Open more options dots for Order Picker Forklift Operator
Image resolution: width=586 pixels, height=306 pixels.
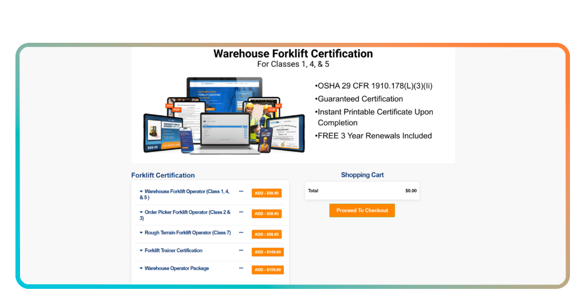point(241,212)
